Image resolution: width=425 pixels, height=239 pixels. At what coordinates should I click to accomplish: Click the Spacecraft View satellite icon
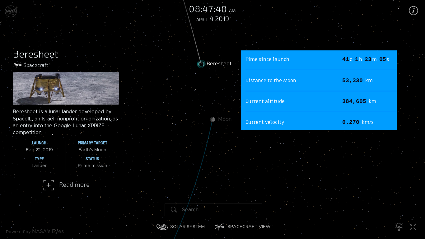219,227
